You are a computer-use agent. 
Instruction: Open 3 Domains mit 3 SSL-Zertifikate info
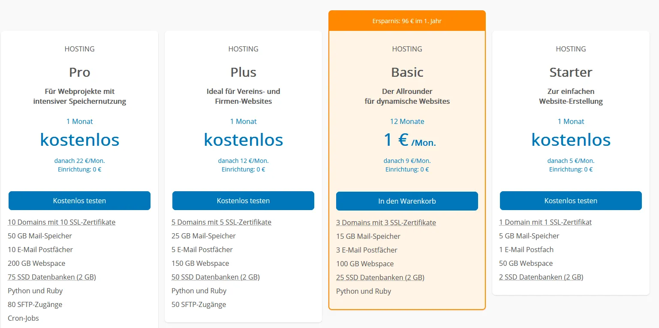click(x=386, y=223)
